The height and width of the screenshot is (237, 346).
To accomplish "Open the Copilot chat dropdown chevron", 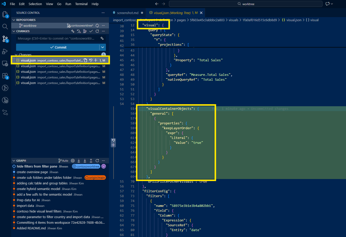I will coord(332,4).
